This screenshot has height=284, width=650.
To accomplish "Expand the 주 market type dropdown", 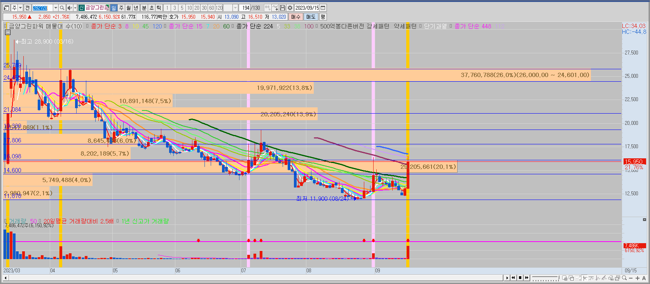I will [x=20, y=8].
